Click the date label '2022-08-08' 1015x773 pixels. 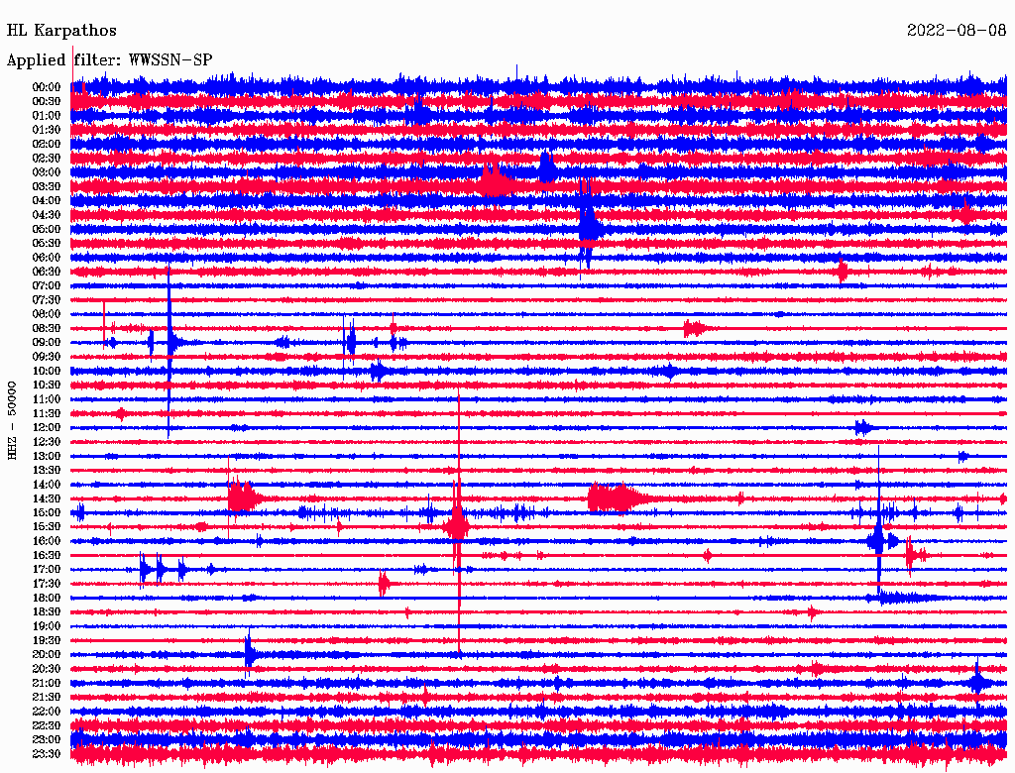coord(957,31)
